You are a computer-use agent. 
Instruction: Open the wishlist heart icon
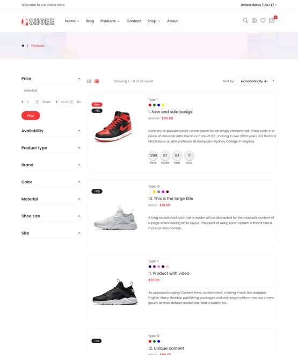(x=263, y=20)
